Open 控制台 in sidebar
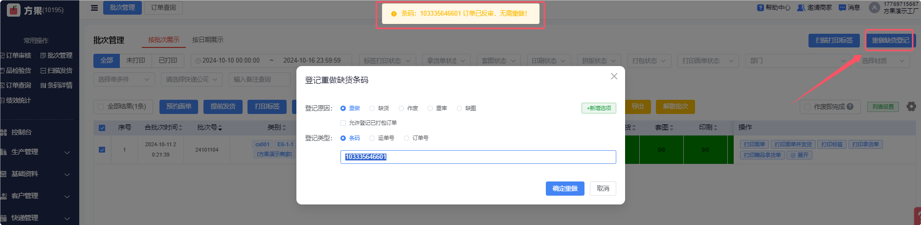 pyautogui.click(x=21, y=132)
